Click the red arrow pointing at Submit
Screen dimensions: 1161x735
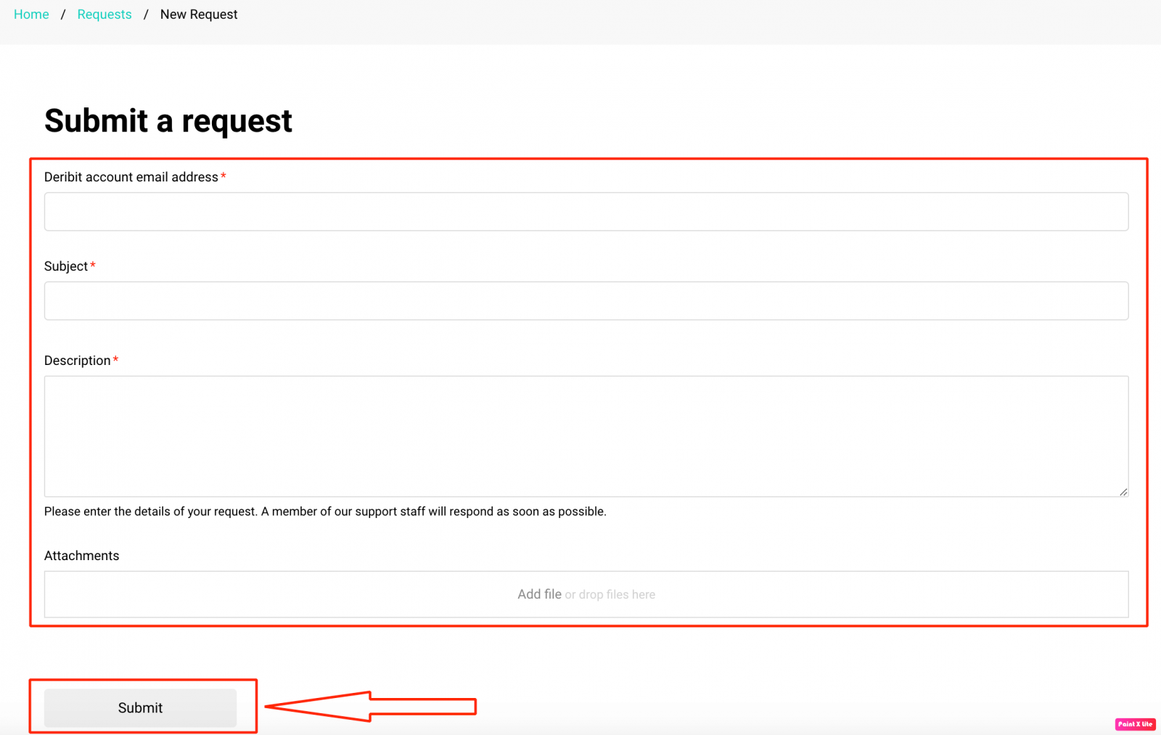(x=370, y=706)
